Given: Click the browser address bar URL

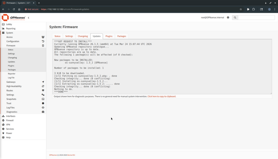Looking at the screenshot, I should point(65,9).
